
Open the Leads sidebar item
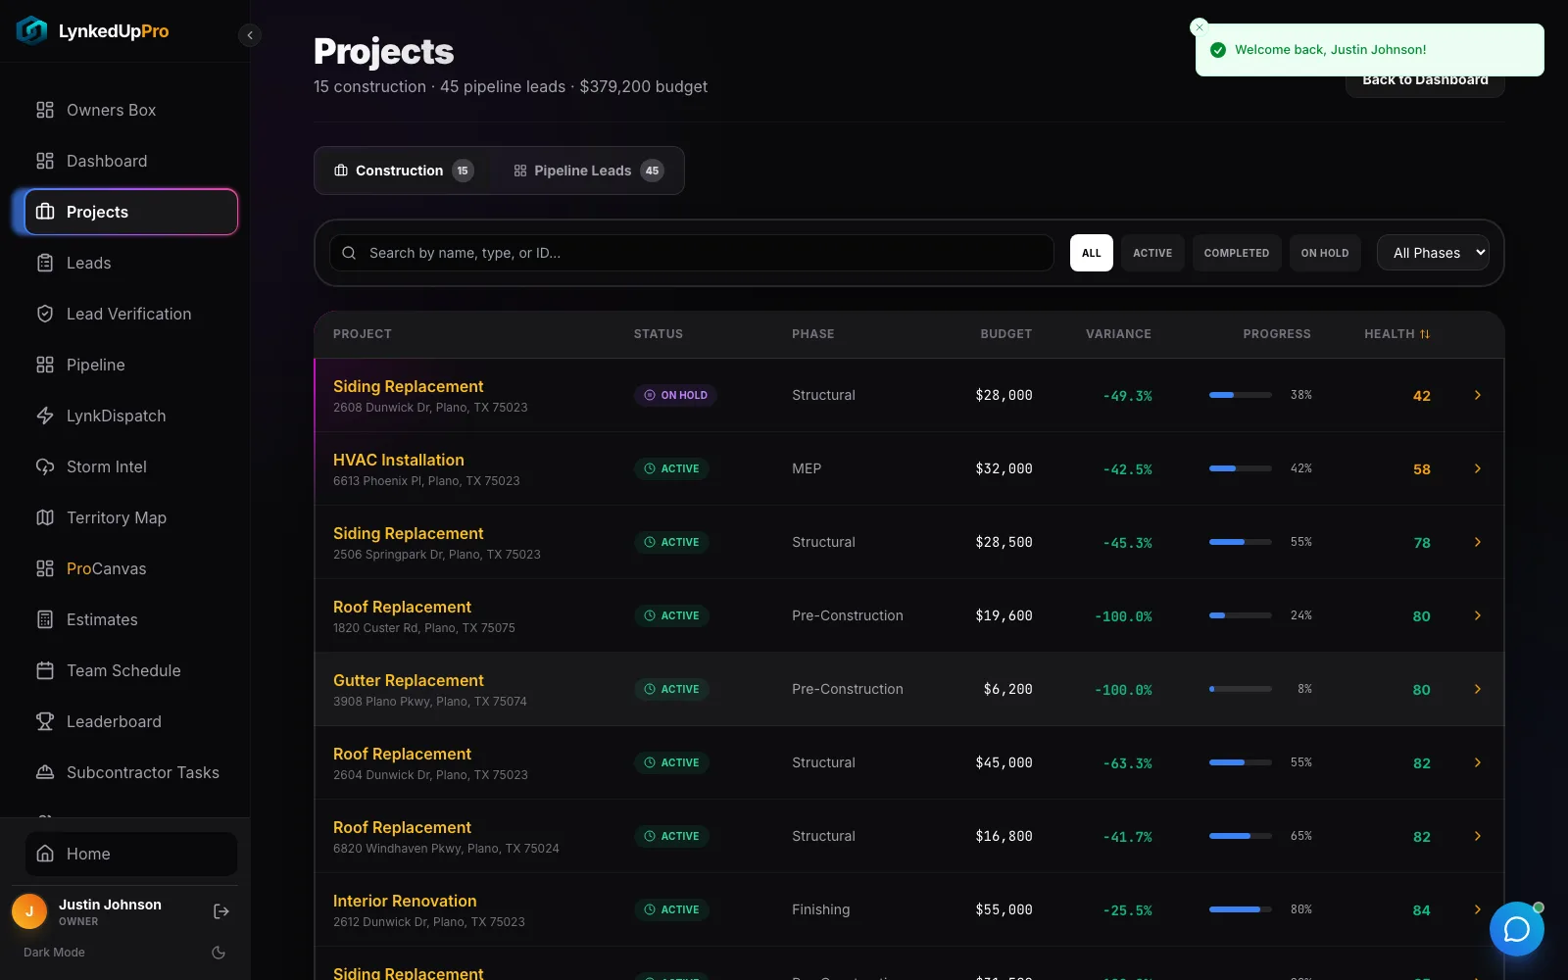[130, 263]
